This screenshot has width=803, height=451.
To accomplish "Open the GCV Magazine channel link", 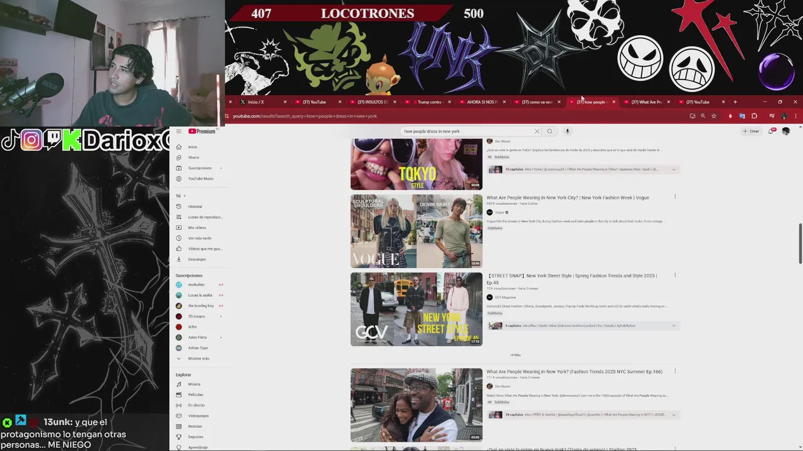I will click(x=505, y=298).
